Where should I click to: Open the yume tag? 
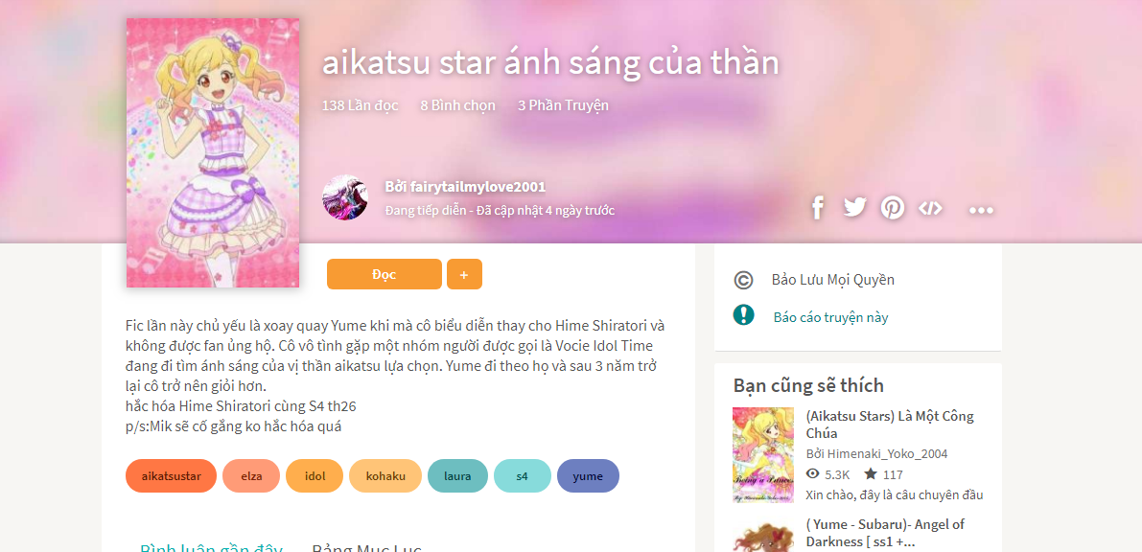coord(588,476)
